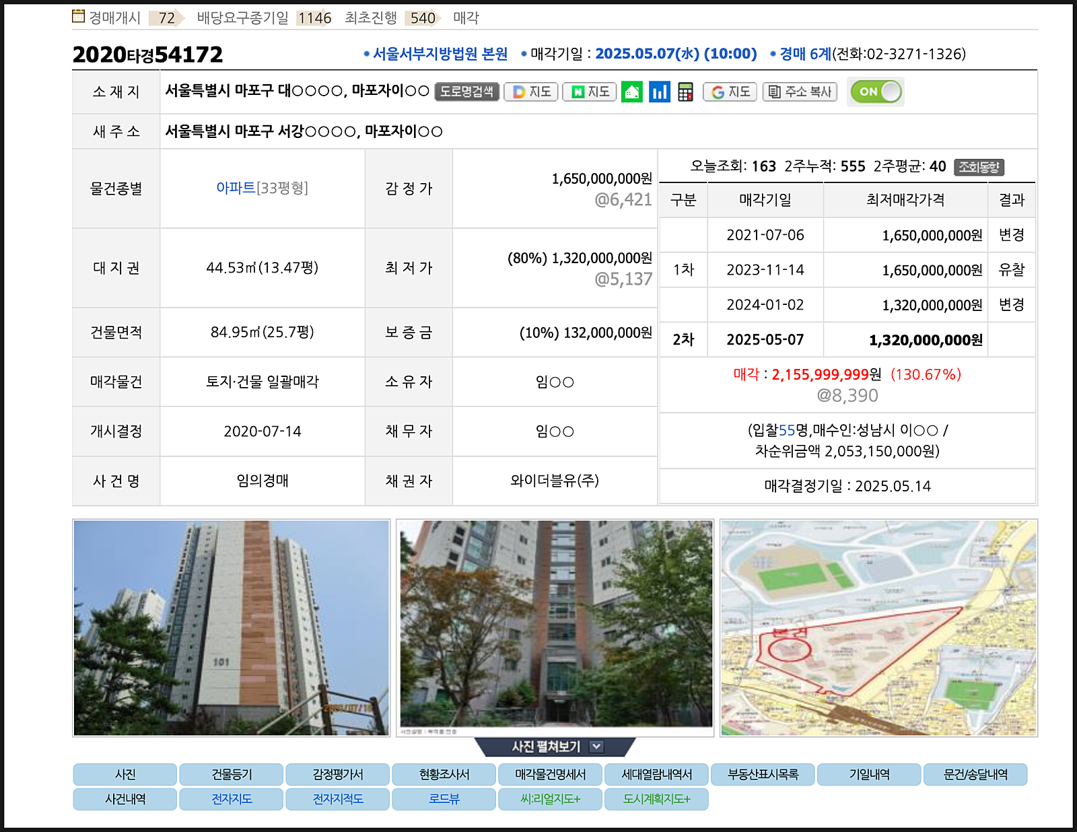Open the 건물등기 tab
This screenshot has width=1077, height=832.
(x=232, y=775)
